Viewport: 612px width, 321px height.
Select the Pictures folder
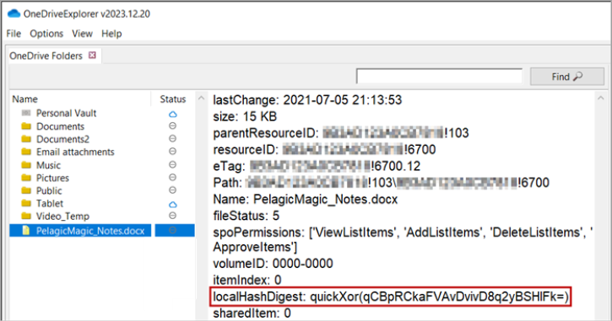pos(52,178)
